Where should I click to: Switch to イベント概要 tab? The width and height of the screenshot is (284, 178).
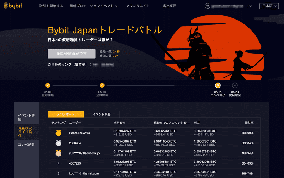coord(101,114)
